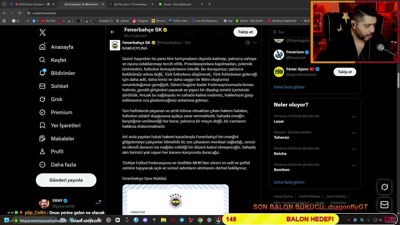Open Premium page
400x225 pixels.
(x=56, y=112)
